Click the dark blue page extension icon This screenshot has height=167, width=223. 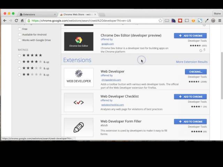coord(174,21)
